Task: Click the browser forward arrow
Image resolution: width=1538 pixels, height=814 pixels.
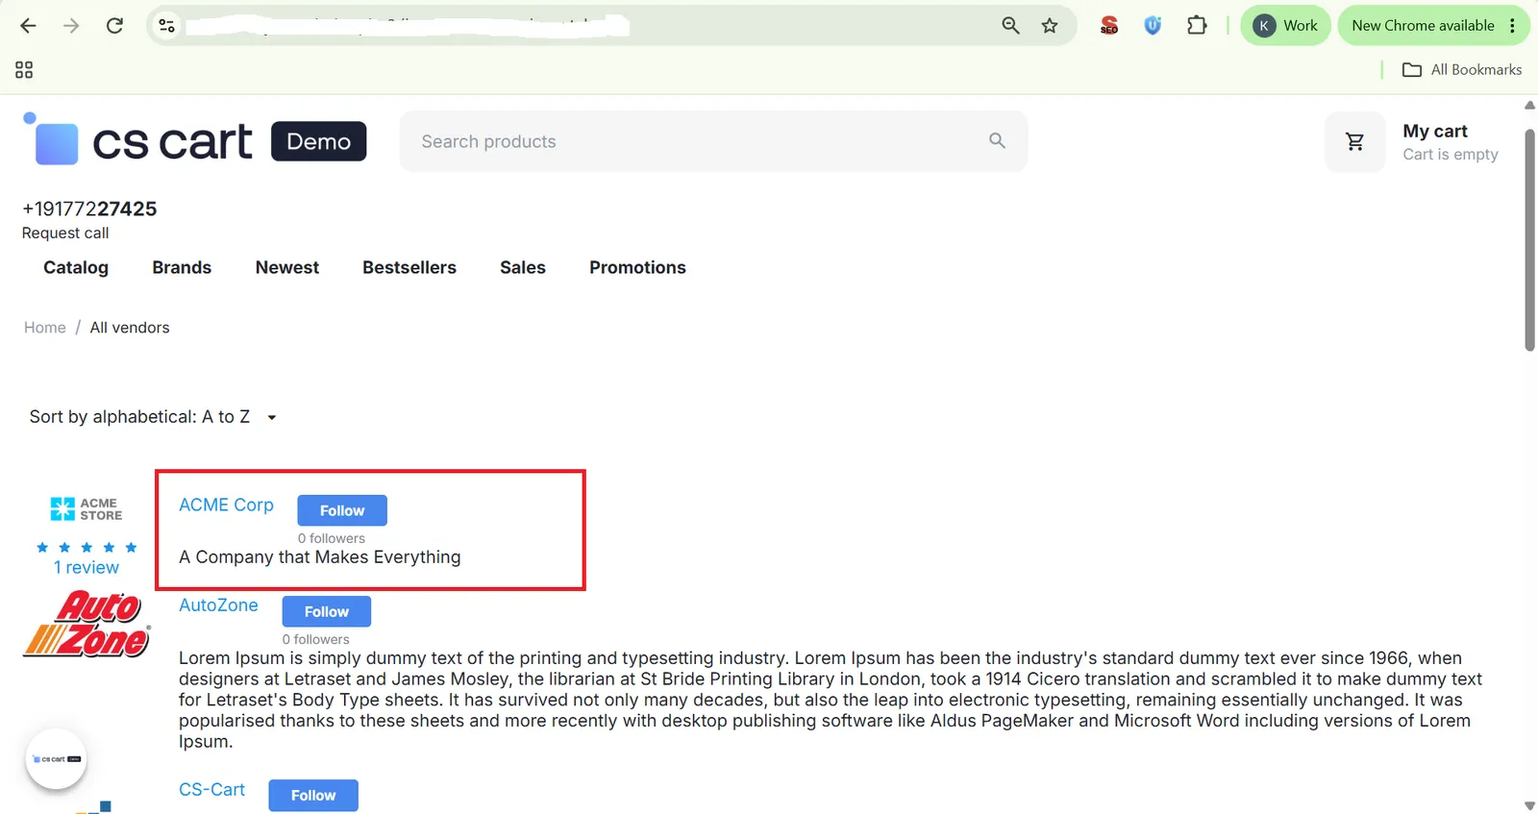Action: pos(71,26)
